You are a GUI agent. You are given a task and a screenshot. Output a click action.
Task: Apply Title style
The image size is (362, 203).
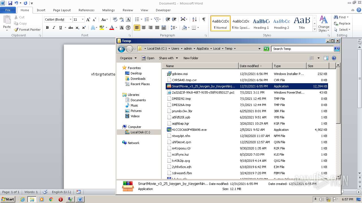[302, 23]
